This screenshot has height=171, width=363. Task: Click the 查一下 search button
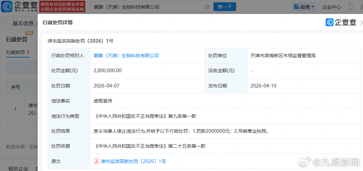point(224,7)
